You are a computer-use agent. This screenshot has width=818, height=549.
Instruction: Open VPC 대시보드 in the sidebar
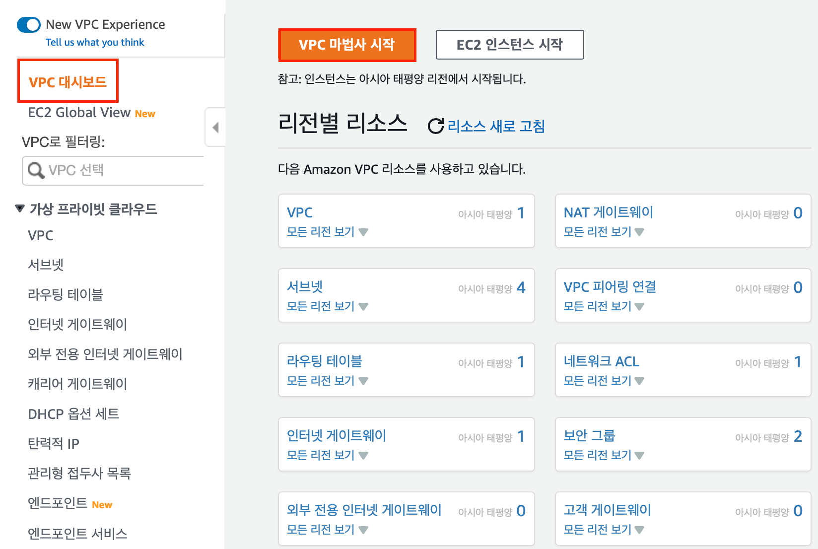pos(68,82)
